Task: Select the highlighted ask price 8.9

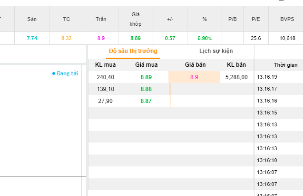Action: 194,77
